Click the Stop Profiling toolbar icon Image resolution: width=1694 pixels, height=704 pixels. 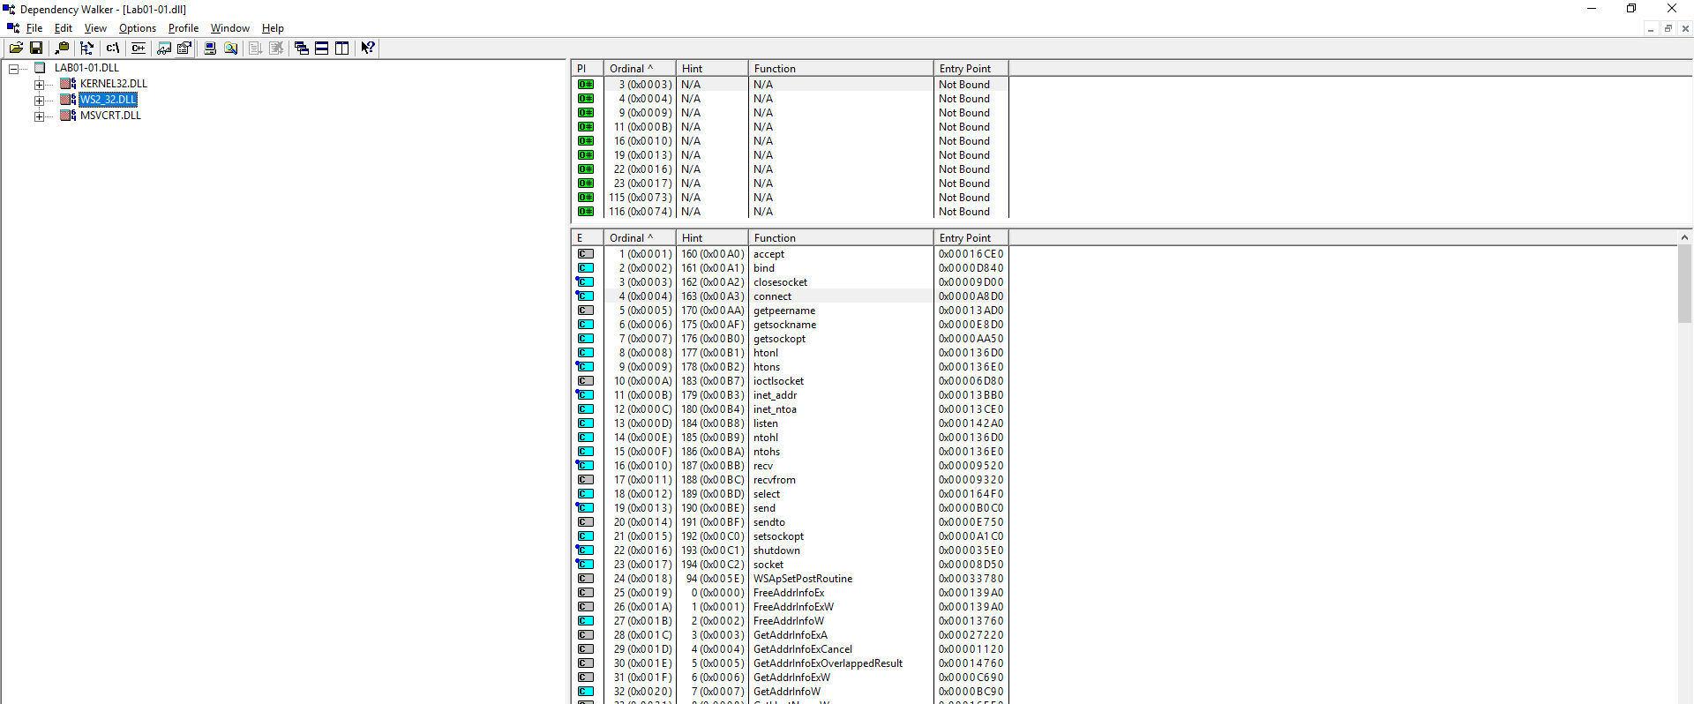point(276,49)
